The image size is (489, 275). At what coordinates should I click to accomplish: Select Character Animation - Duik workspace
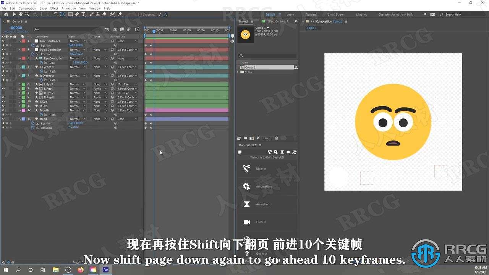395,15
